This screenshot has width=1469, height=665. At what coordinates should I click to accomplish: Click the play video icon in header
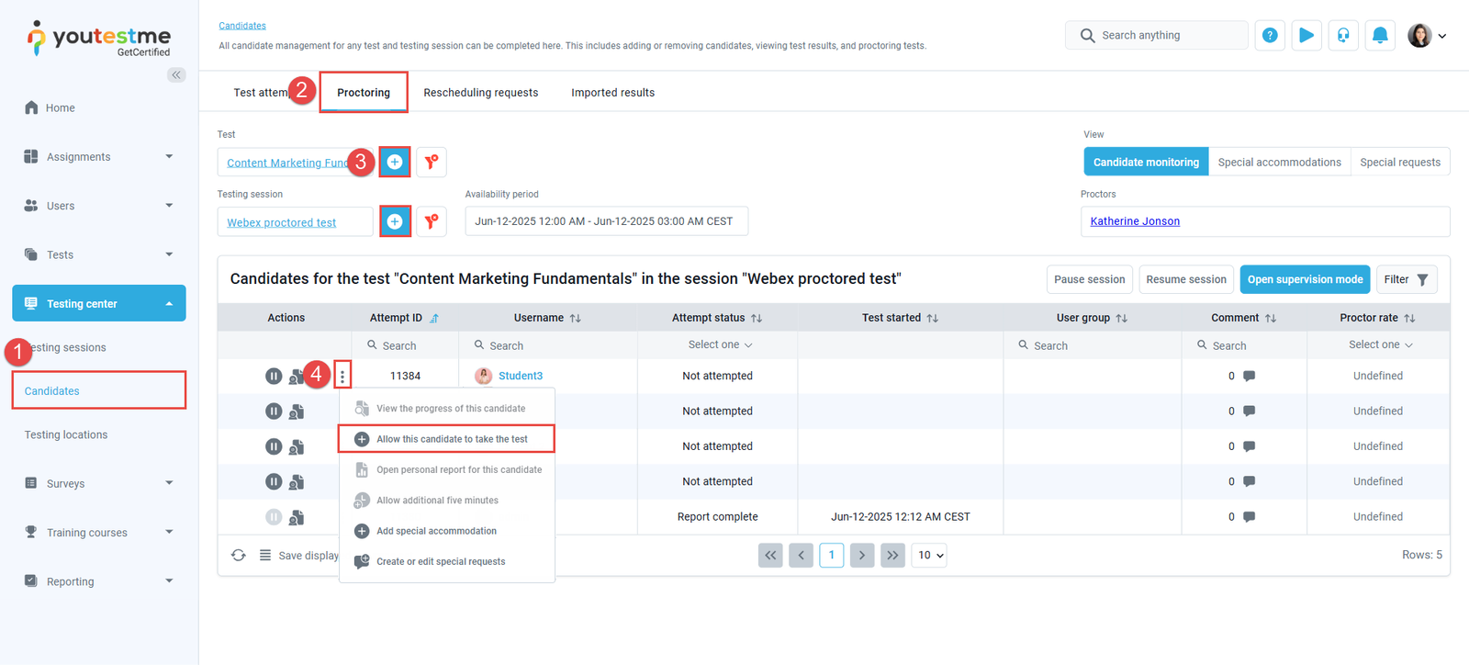(x=1306, y=36)
